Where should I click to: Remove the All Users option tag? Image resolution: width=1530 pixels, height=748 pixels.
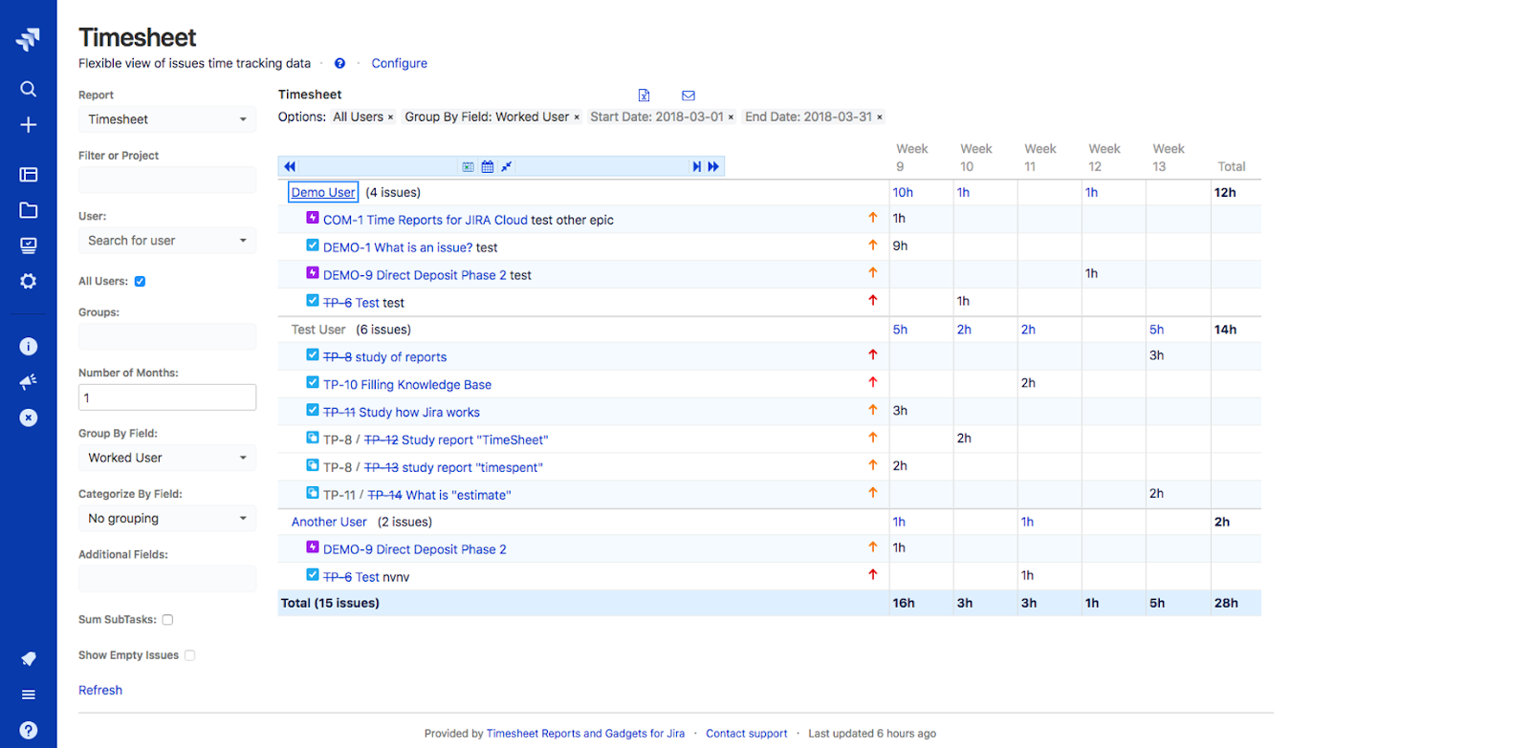coord(390,118)
